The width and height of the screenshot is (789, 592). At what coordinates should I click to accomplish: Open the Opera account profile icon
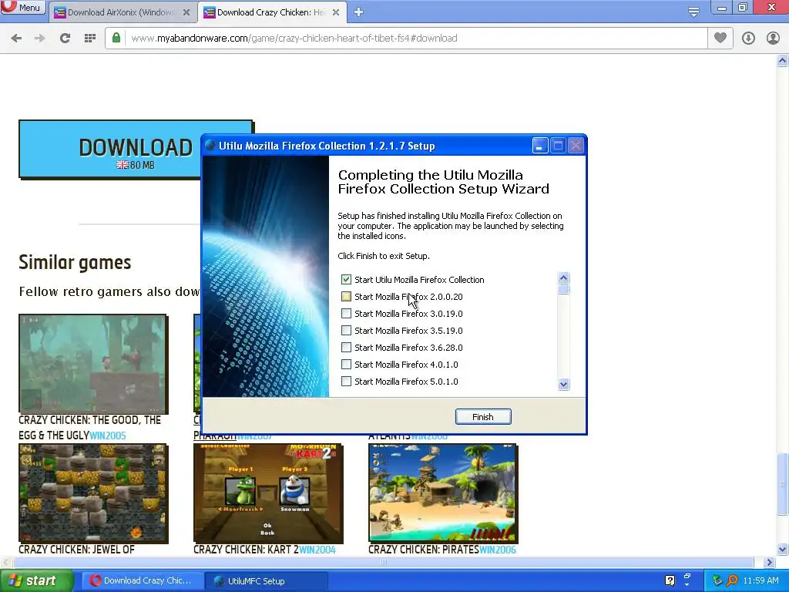(773, 39)
